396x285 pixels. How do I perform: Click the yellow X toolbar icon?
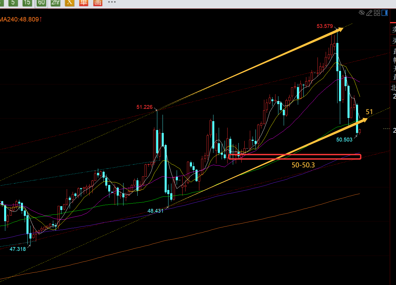pyautogui.click(x=70, y=3)
